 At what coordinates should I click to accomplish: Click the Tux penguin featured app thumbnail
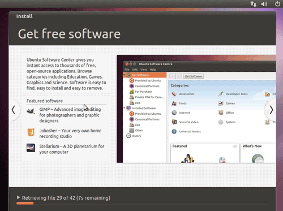coord(187,158)
